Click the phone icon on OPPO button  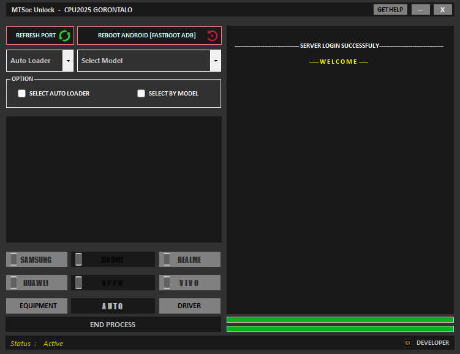pos(78,283)
